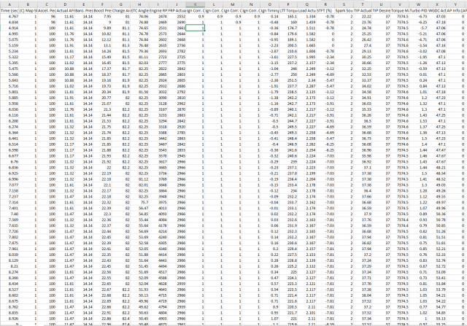Select the time cell 4.914
The height and width of the screenshot is (326, 467).
point(9,28)
